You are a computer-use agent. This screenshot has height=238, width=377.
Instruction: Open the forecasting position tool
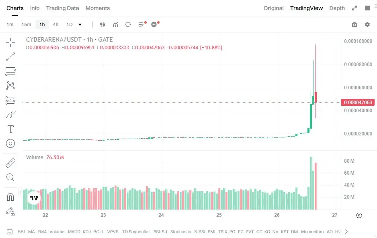tap(10, 101)
